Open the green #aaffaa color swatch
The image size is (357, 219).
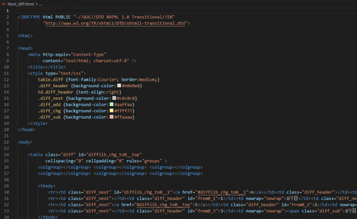click(x=111, y=105)
